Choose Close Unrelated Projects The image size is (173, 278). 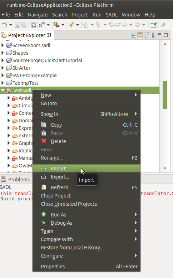coord(86,204)
